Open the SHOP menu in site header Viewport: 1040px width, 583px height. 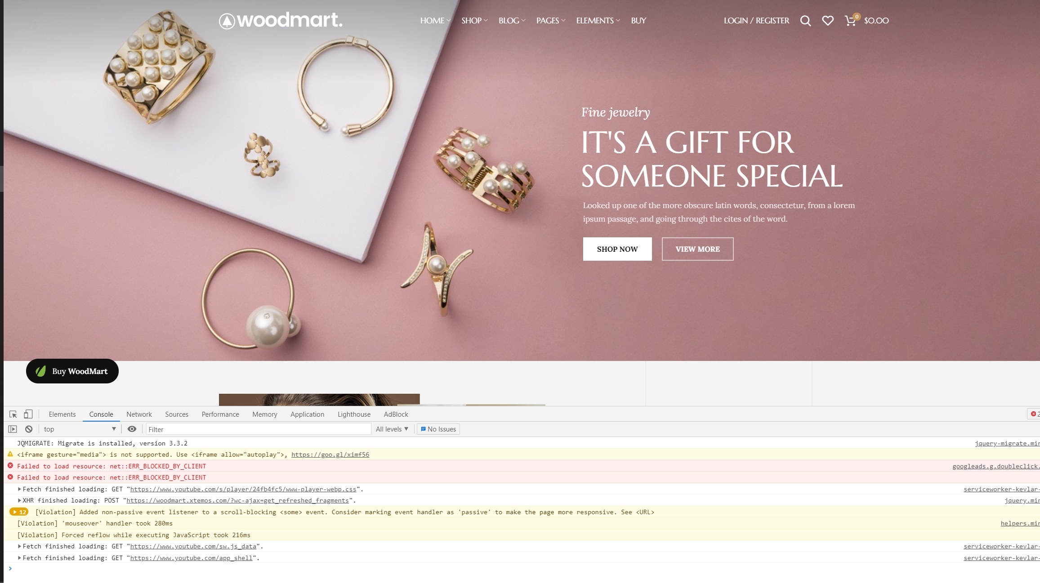pos(474,21)
